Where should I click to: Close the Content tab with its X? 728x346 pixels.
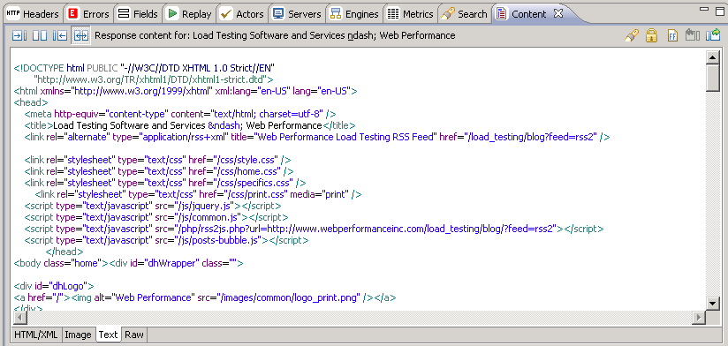pyautogui.click(x=558, y=13)
